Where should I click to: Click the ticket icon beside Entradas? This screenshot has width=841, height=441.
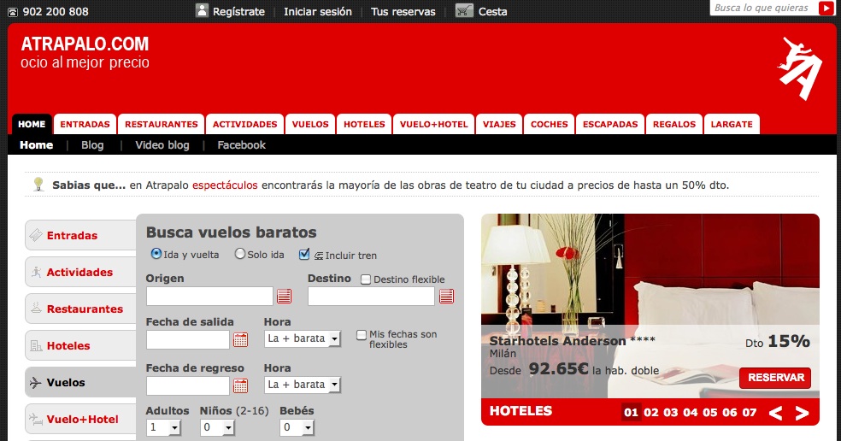(37, 234)
